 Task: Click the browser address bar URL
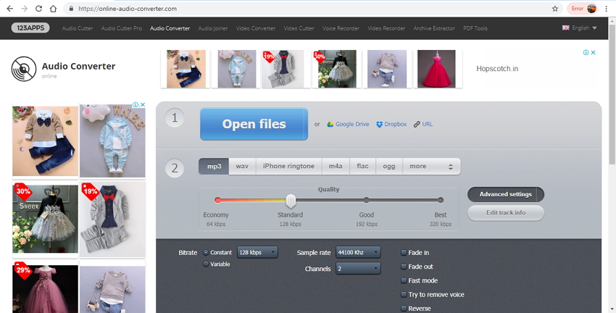(x=128, y=9)
